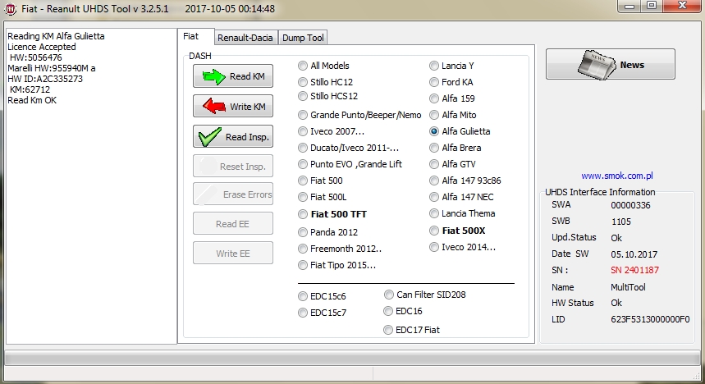Screen dimensions: 705x384
Task: Select the EDC15c6 radio button
Action: point(303,296)
